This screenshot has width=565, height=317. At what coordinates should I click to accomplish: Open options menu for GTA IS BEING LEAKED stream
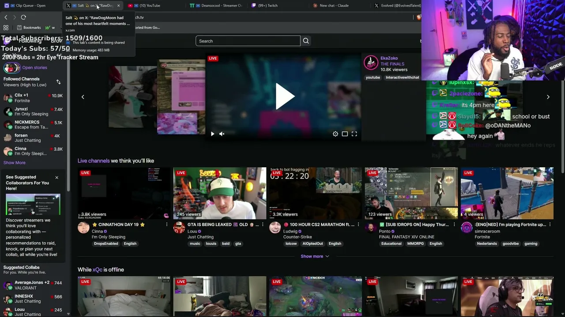click(262, 225)
